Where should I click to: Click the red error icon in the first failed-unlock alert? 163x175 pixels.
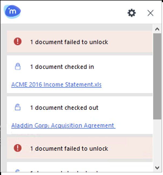pyautogui.click(x=17, y=42)
